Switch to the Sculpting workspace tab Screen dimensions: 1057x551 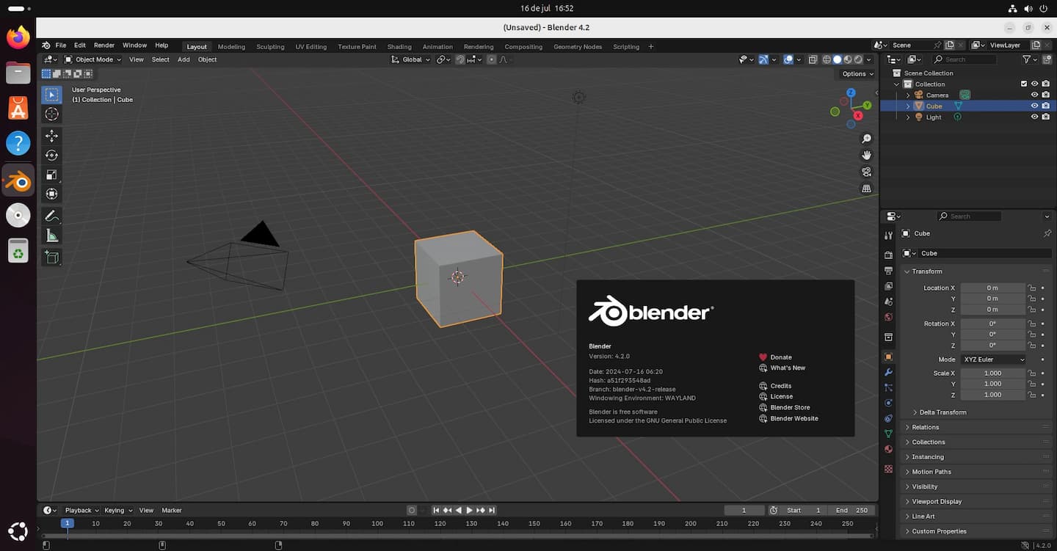(x=270, y=46)
